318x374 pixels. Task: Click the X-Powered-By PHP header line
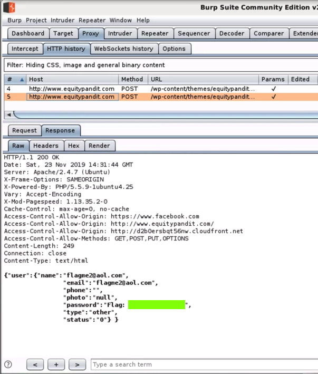click(x=69, y=187)
